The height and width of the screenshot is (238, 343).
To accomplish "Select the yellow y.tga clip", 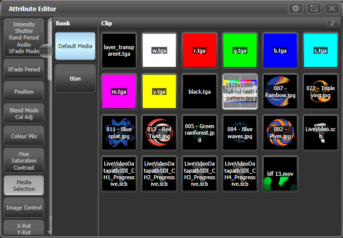I will [x=159, y=92].
